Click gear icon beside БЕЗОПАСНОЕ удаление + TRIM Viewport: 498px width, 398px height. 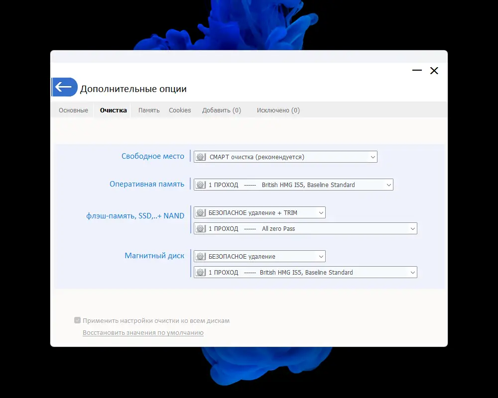point(200,212)
